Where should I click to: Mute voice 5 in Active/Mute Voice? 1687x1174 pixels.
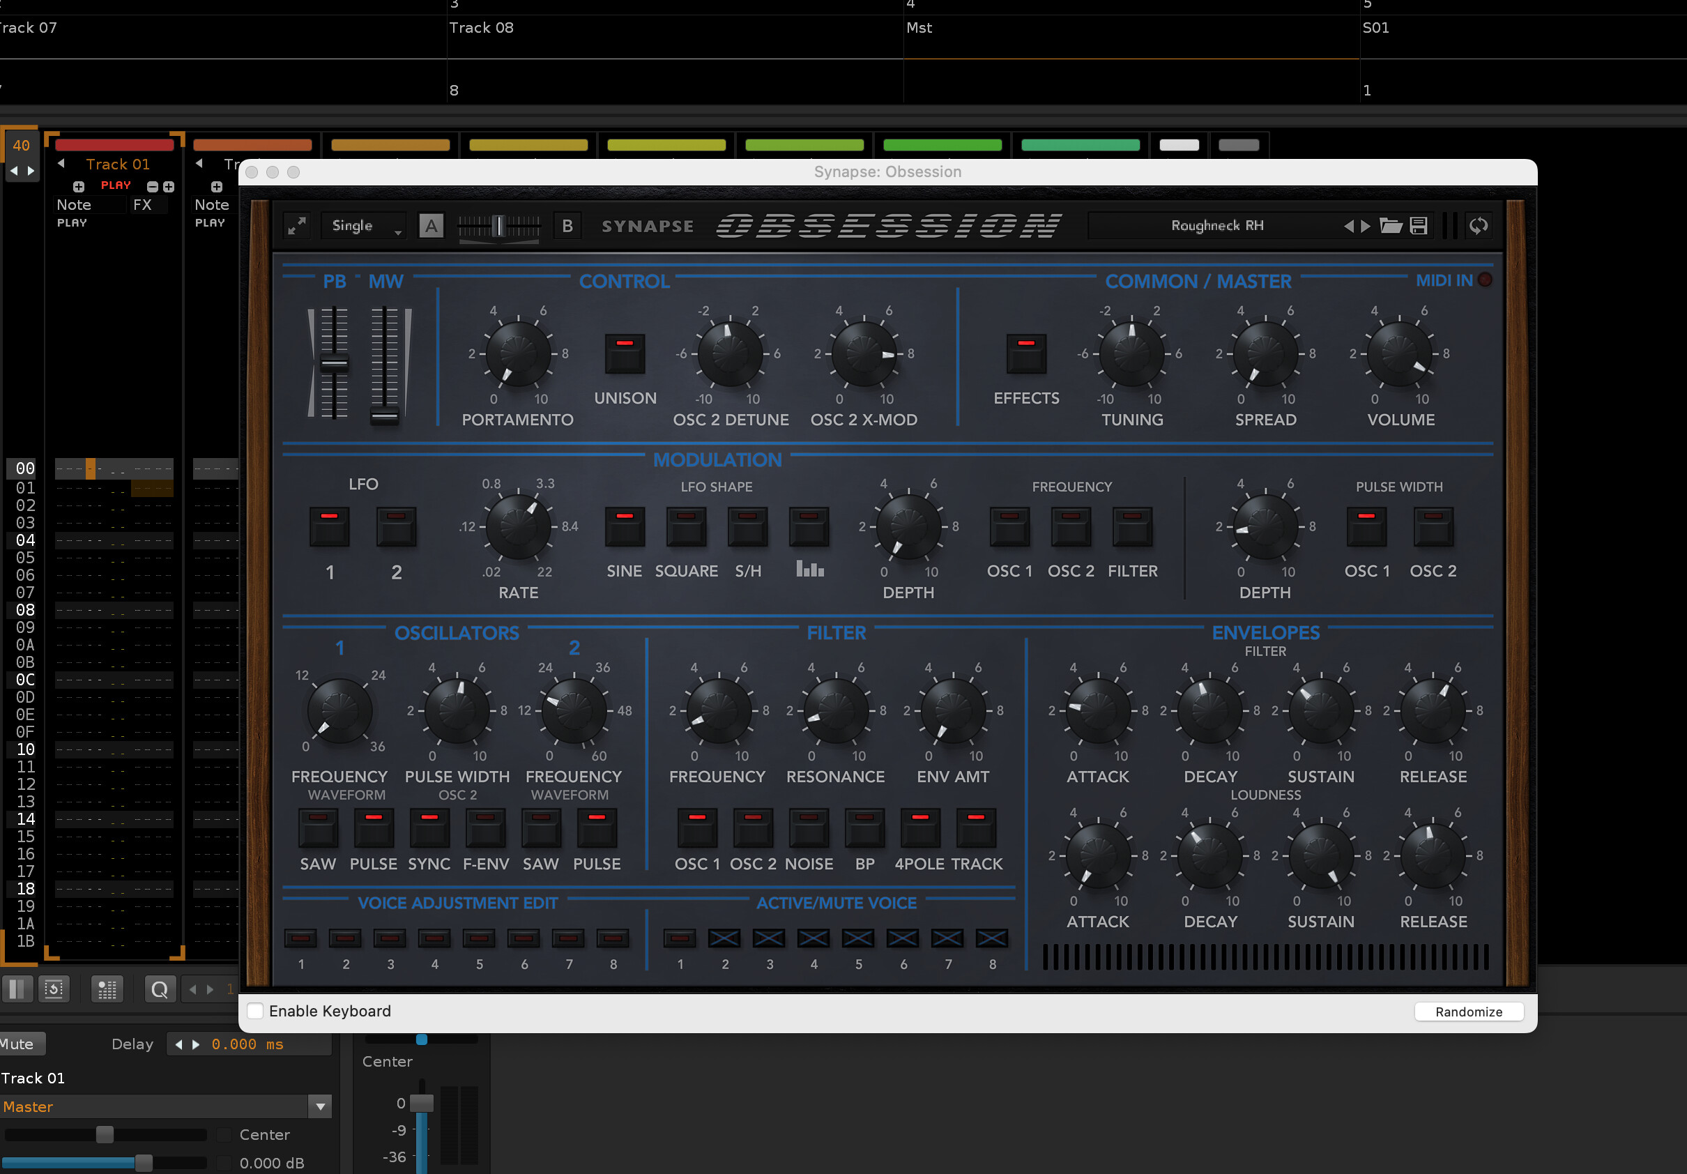coord(857,938)
